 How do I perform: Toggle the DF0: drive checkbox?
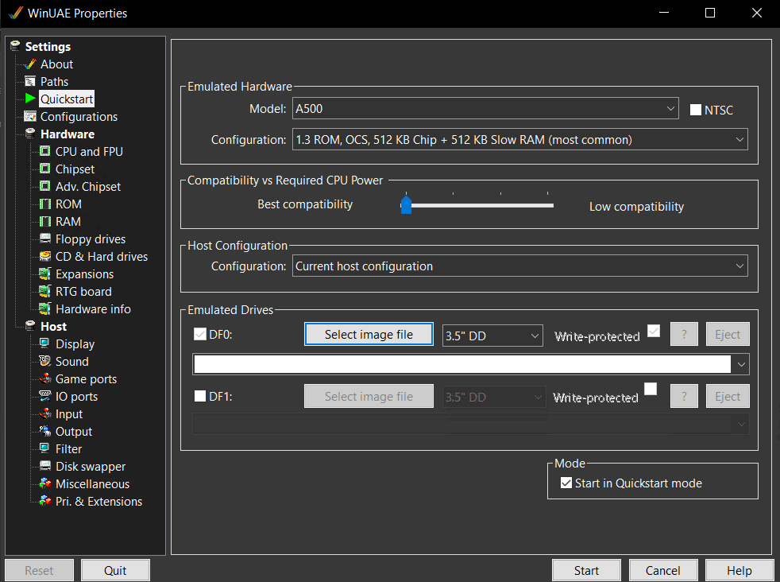click(x=200, y=334)
